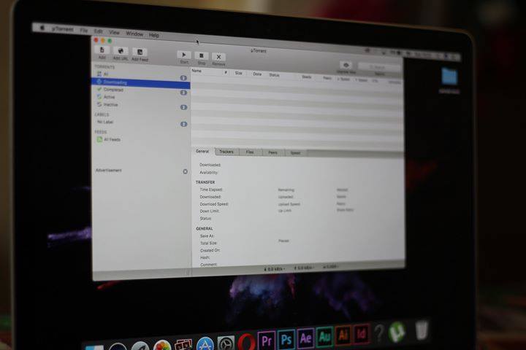Click the count badge beside Completed
The width and height of the screenshot is (526, 350).
click(183, 93)
